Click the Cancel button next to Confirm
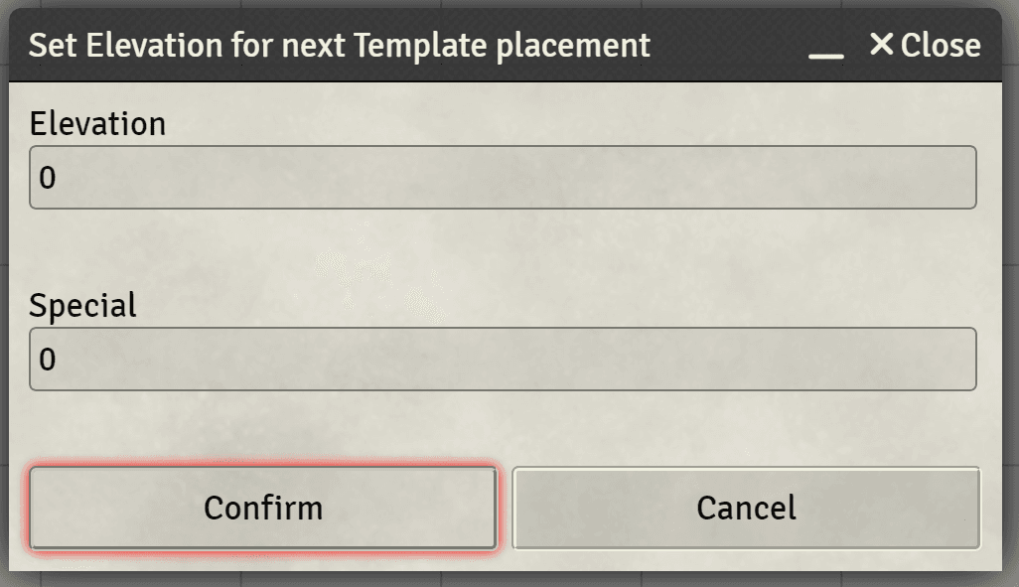 click(x=746, y=508)
